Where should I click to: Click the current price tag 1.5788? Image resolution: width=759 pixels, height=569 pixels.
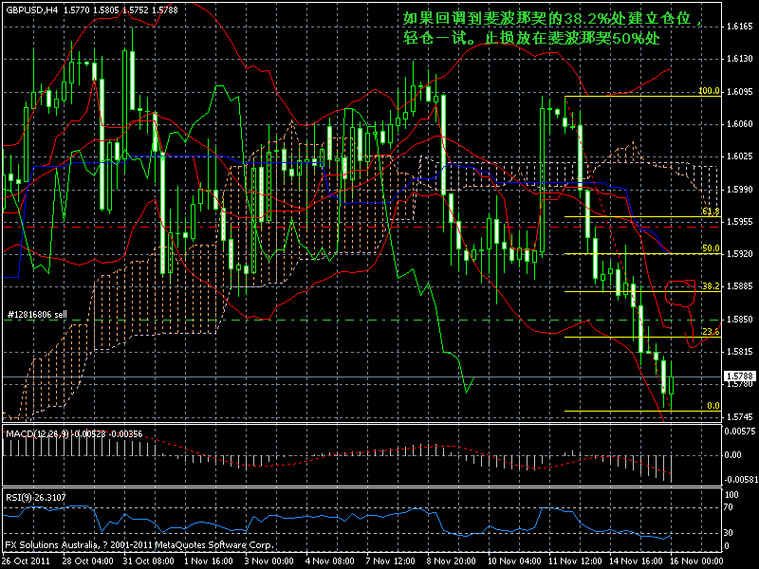[x=740, y=376]
